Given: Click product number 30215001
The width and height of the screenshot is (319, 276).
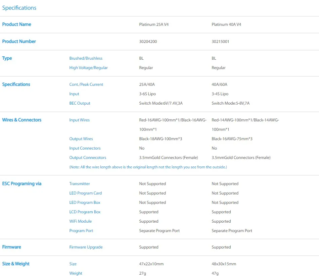Looking at the screenshot, I should tap(220, 42).
